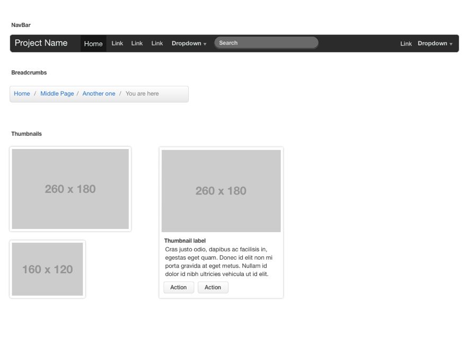The image size is (469, 351).
Task: Click the Another one breadcrumb link
Action: 99,94
